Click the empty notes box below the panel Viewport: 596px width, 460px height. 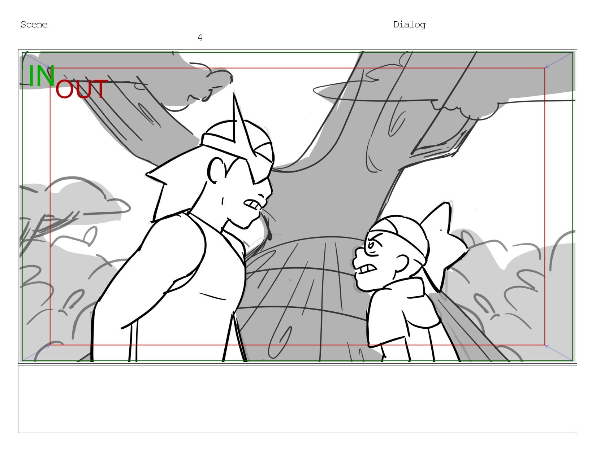pyautogui.click(x=297, y=399)
